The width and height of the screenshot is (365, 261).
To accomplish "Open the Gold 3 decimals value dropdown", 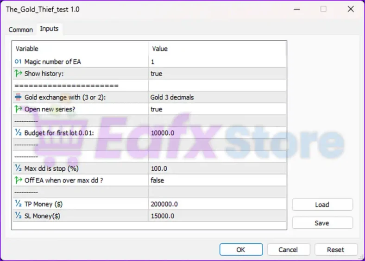I will 217,97.
